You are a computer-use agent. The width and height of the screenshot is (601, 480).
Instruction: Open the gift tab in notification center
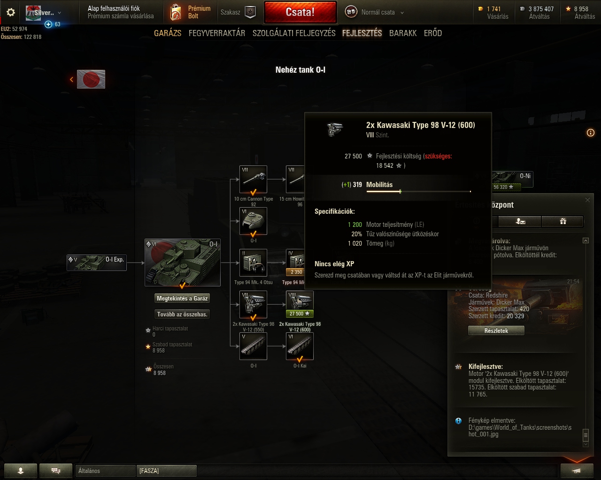(562, 221)
